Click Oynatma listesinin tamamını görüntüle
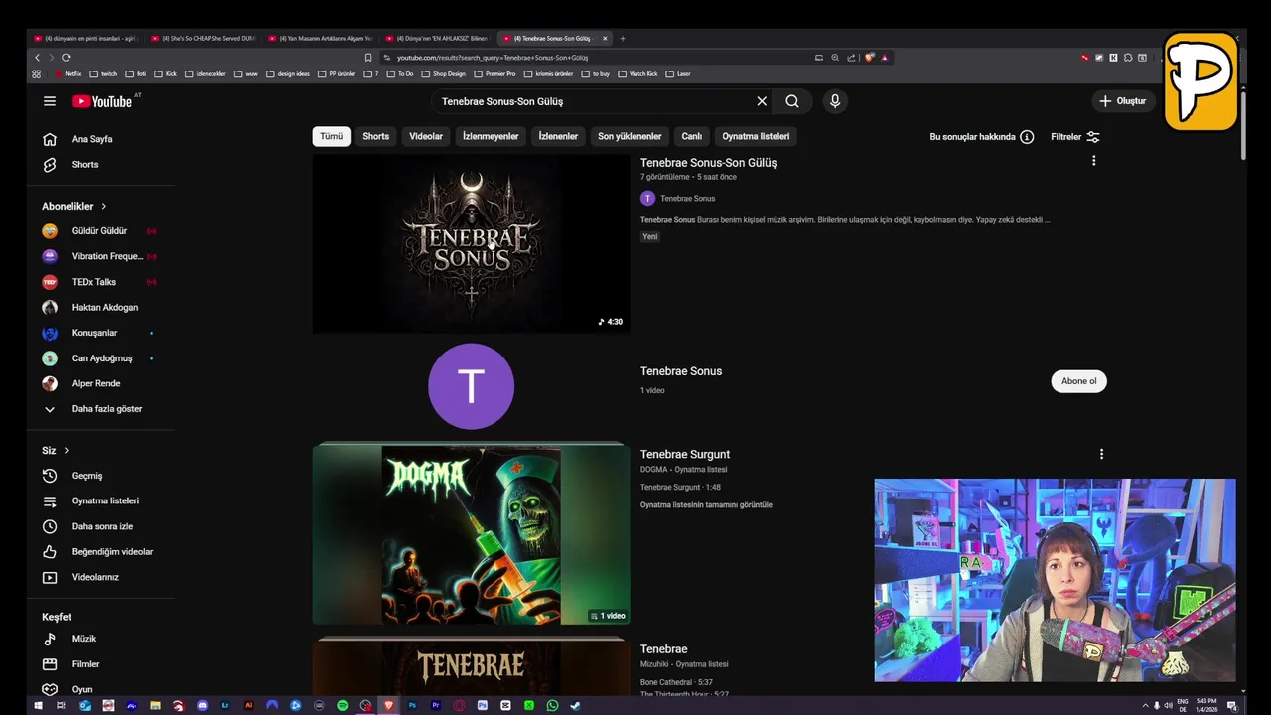 (706, 504)
